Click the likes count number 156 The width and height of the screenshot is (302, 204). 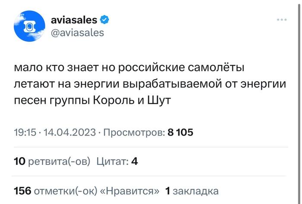click(22, 191)
